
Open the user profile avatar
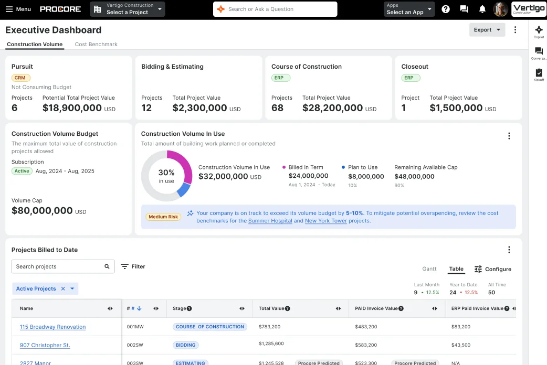point(500,9)
